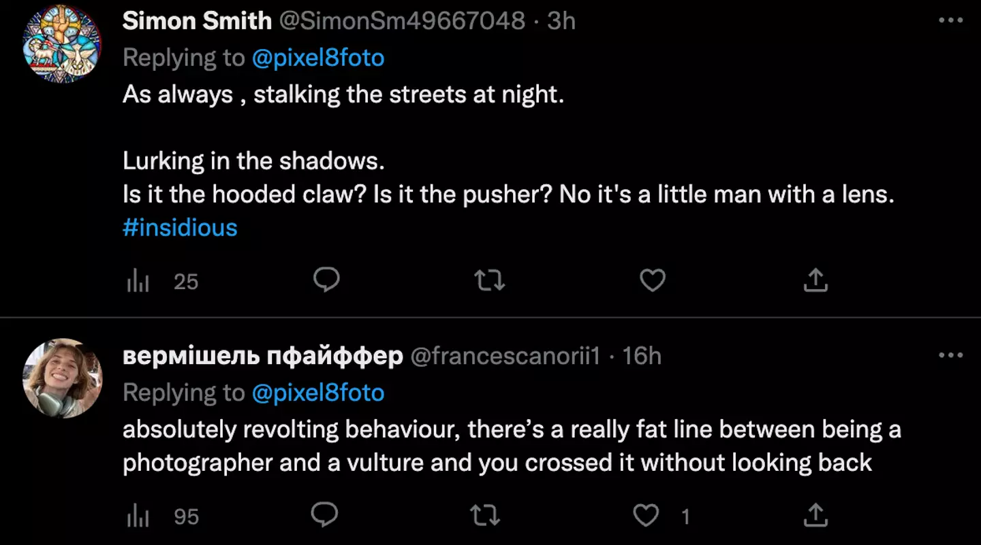This screenshot has width=981, height=545.
Task: Open the smiling woman's profile picture
Action: (62, 378)
